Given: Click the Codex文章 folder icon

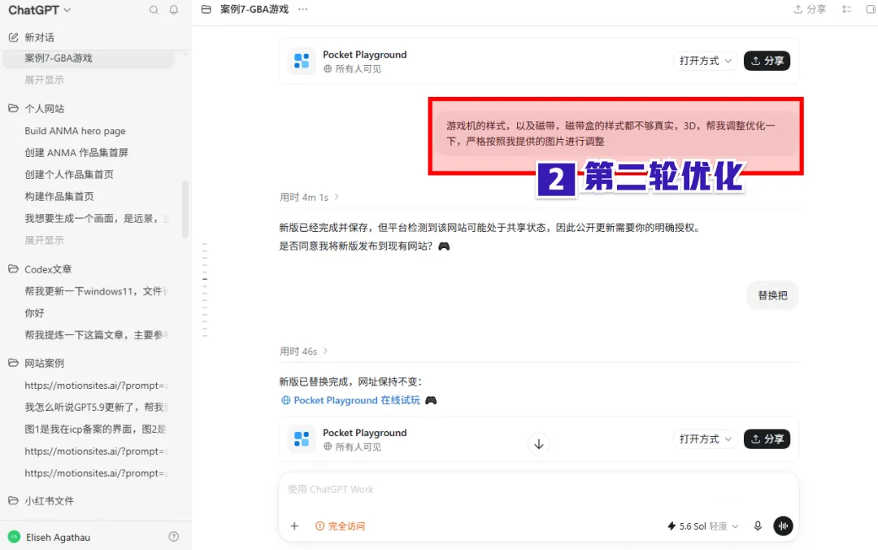Looking at the screenshot, I should tap(14, 268).
